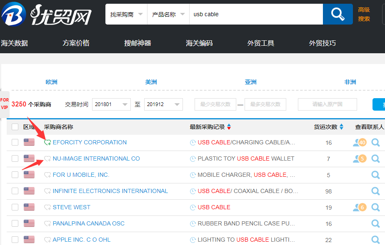Favorite FOR U MOBILE, INC. heart icon
The width and height of the screenshot is (385, 245).
pyautogui.click(x=47, y=175)
